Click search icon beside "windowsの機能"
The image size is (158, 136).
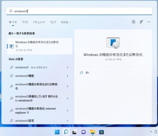12,76
